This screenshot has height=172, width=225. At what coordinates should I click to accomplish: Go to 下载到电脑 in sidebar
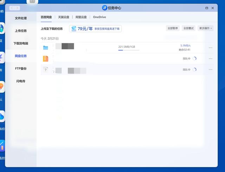click(x=21, y=43)
